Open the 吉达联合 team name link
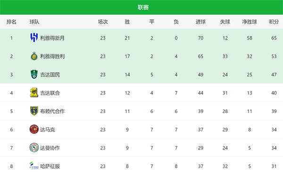This screenshot has width=283, height=172. click(50, 93)
